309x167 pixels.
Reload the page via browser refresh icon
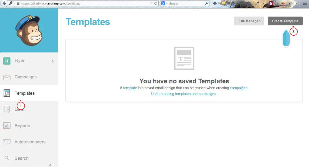pos(156,3)
